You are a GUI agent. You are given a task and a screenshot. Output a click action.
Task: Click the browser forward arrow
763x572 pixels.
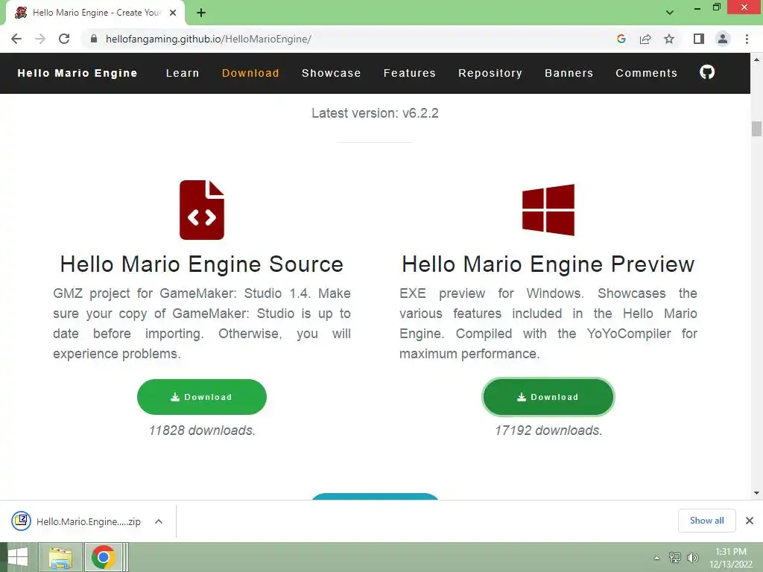tap(40, 39)
